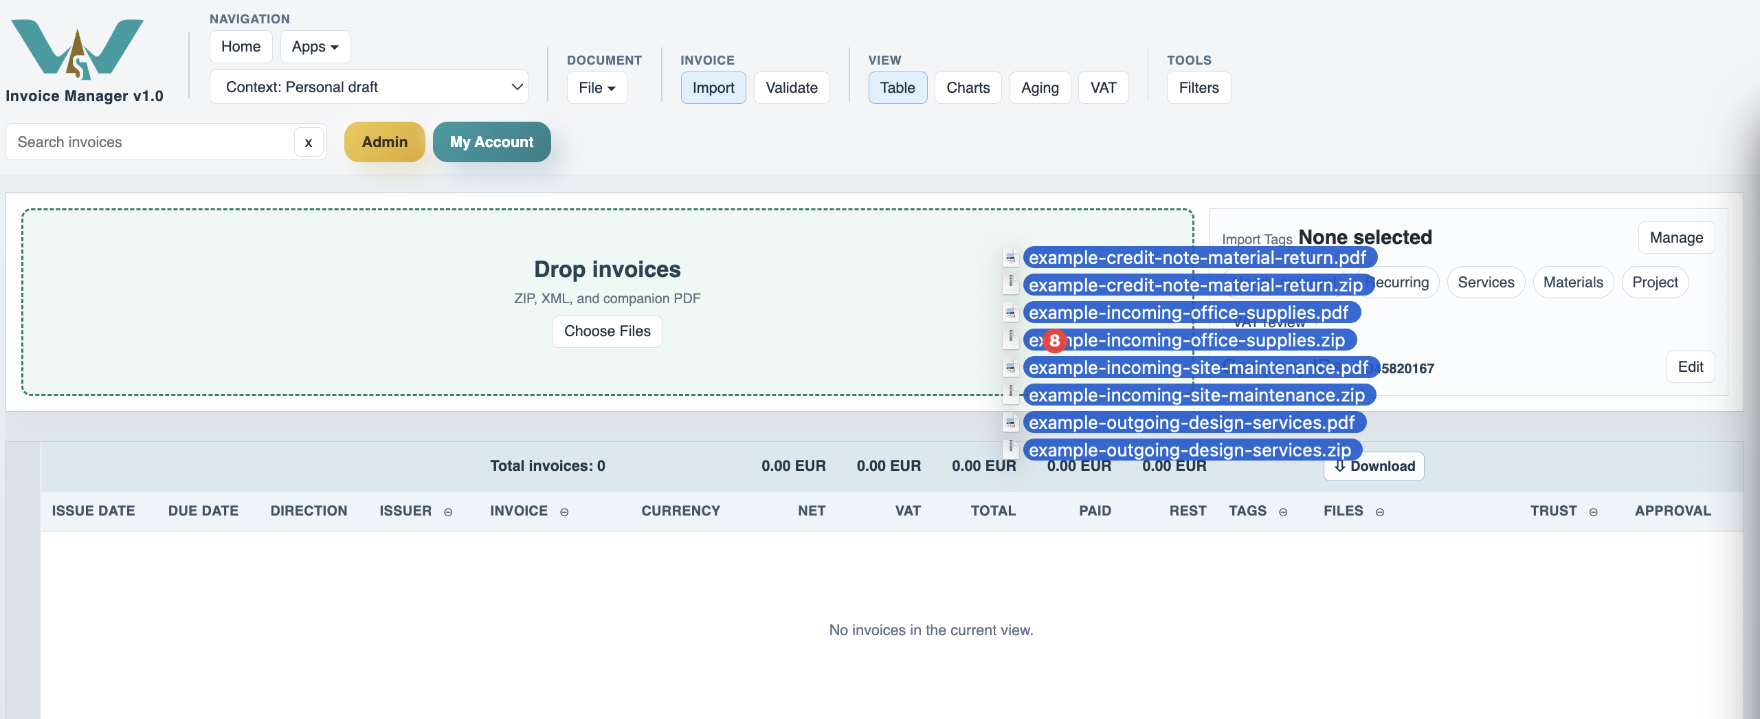Open the Filters tool

click(1199, 88)
